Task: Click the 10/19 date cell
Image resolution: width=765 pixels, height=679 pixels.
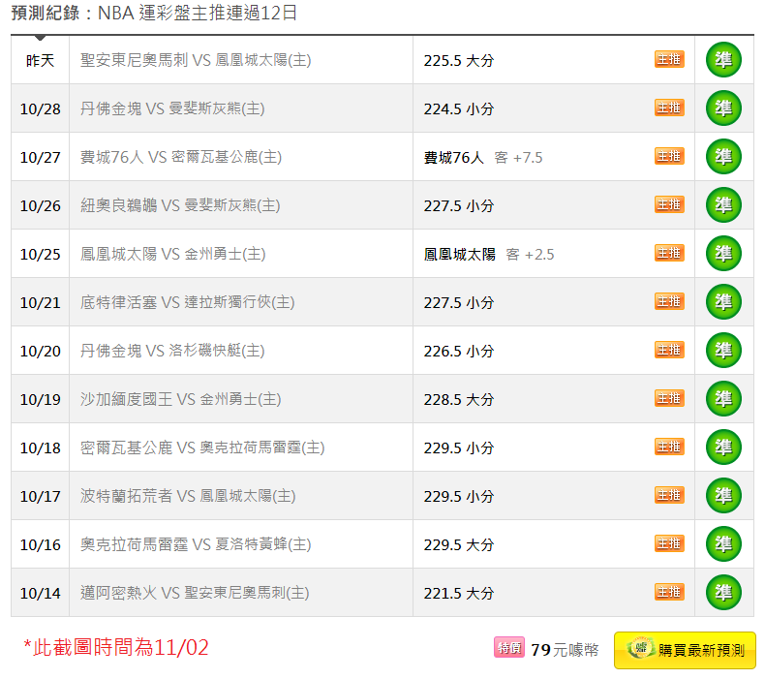Action: pyautogui.click(x=40, y=399)
